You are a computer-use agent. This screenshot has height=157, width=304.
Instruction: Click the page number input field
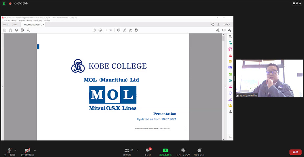[x=106, y=30]
